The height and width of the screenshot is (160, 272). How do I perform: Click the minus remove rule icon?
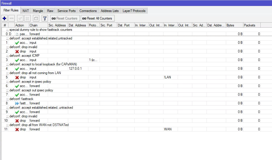[12, 18]
